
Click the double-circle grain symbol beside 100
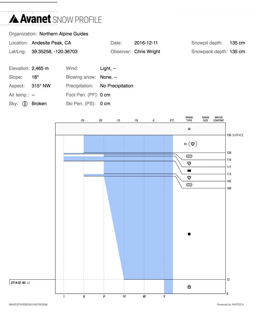coord(189,185)
